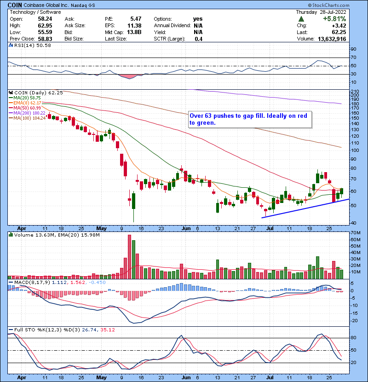The width and height of the screenshot is (368, 382).
Task: Click the date Thursday 28-Jul-2022
Action: coord(321,12)
